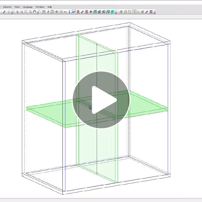202x202 pixels.
Task: Click the checkered grid pattern icon
Action: coord(44,12)
